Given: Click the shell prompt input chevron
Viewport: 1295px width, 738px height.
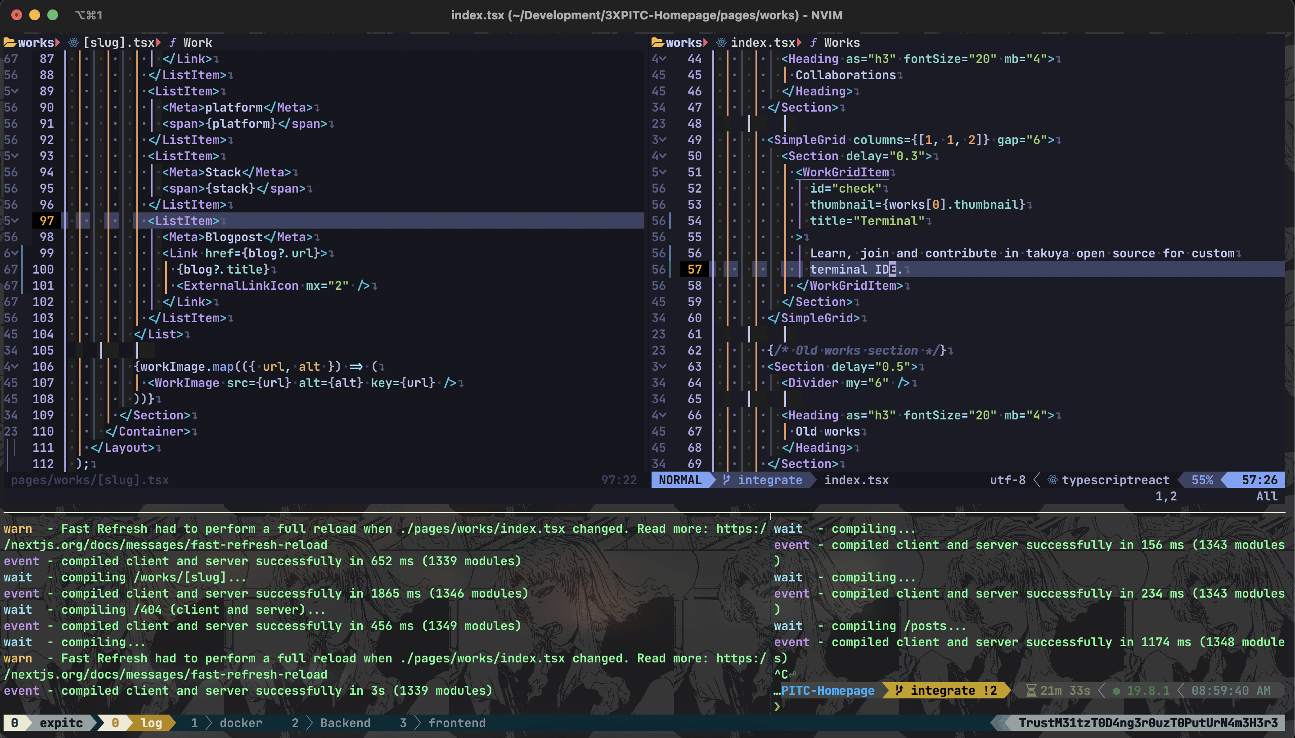Looking at the screenshot, I should coord(777,706).
